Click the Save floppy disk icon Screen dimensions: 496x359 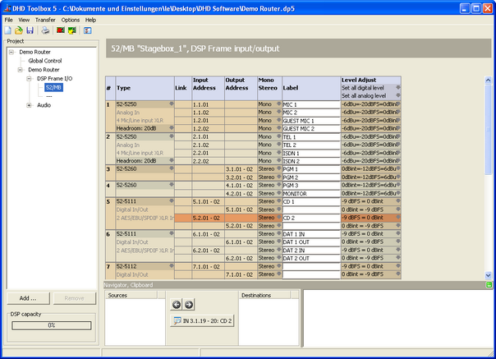pyautogui.click(x=30, y=30)
